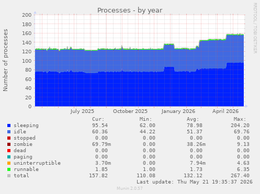Click the 'Avg:' column header
Image resolution: width=260 pixels, height=194 pixels.
193,119
